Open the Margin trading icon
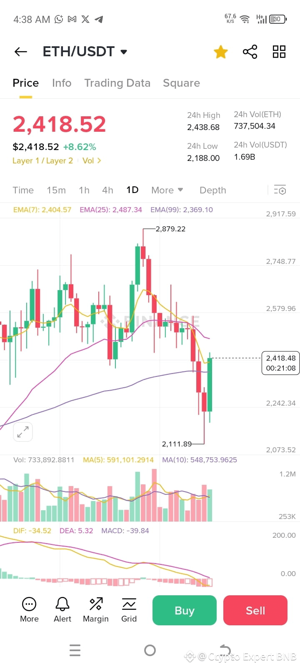The image size is (300, 667). pos(95,610)
